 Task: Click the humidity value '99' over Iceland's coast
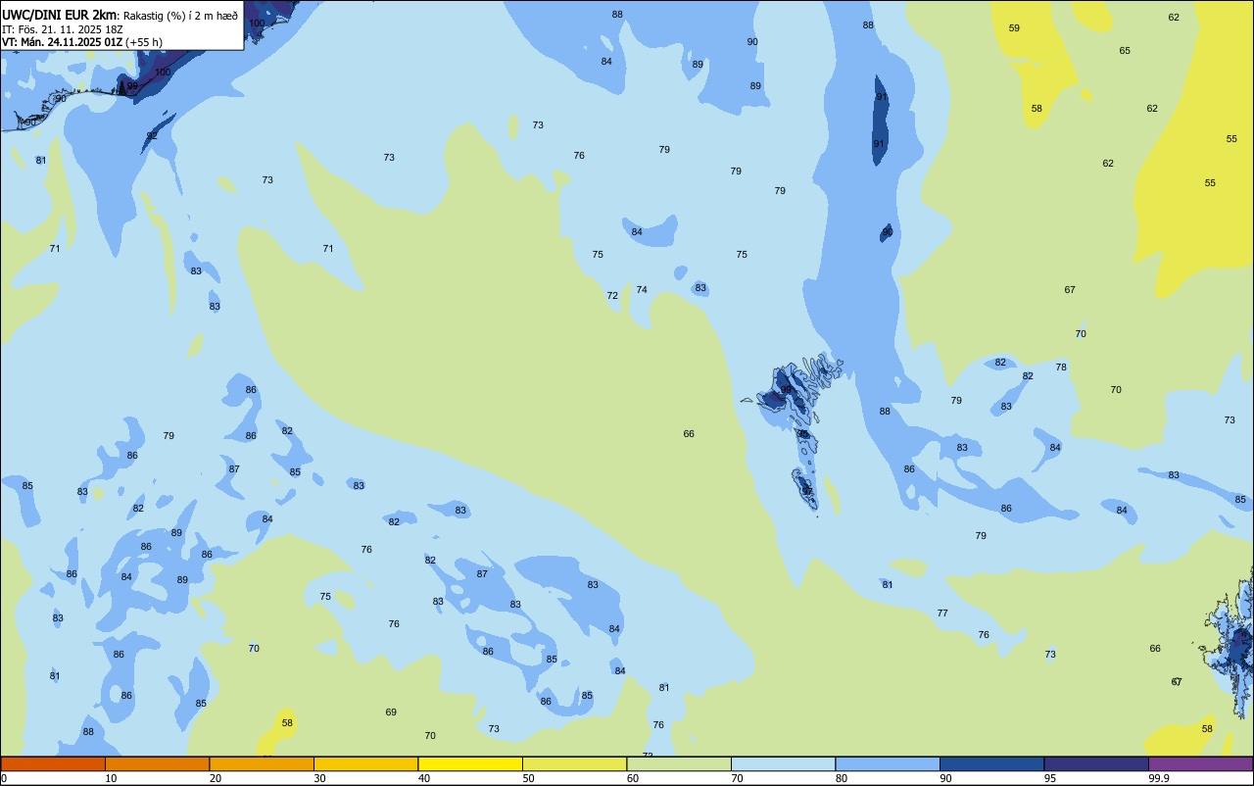pyautogui.click(x=132, y=87)
